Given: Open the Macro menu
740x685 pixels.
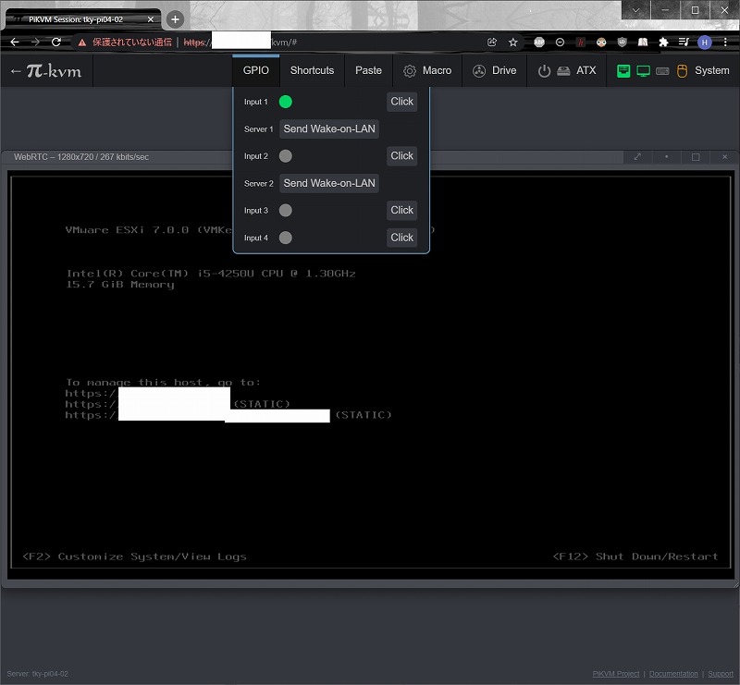Looking at the screenshot, I should pyautogui.click(x=426, y=70).
